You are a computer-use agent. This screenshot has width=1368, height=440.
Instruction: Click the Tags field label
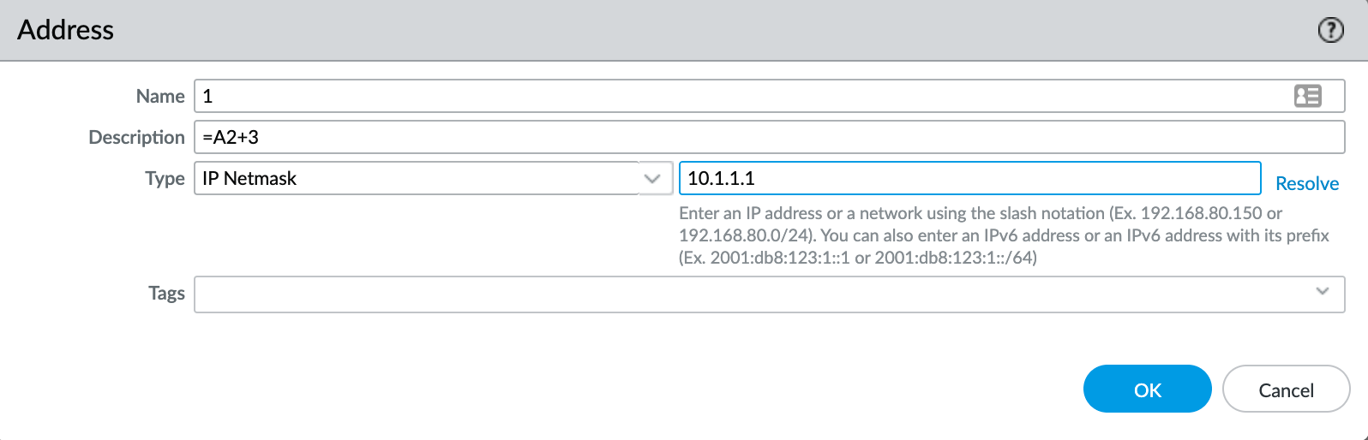tap(166, 293)
